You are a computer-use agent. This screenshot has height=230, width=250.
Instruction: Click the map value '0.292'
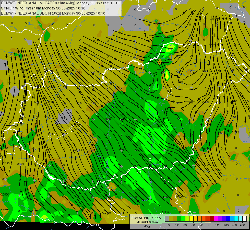pos(235,132)
